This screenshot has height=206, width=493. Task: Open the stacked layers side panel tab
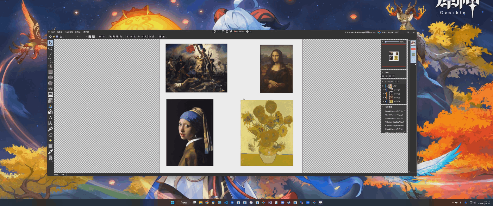tap(413, 54)
